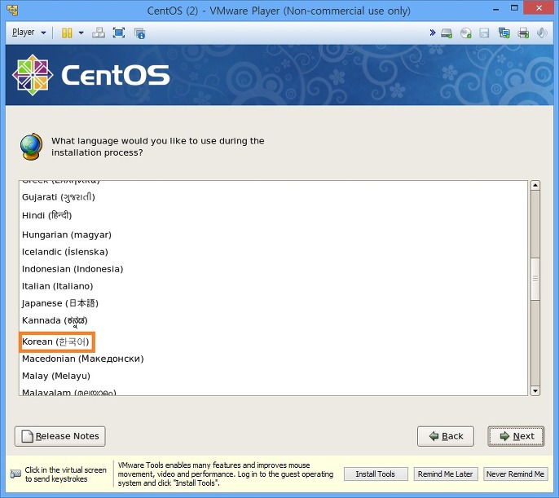Click the VMware Player title bar icon
This screenshot has height=498, width=559.
tap(12, 10)
